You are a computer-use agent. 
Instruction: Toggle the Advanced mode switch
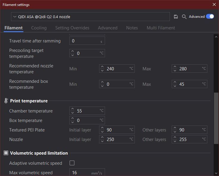(210, 17)
